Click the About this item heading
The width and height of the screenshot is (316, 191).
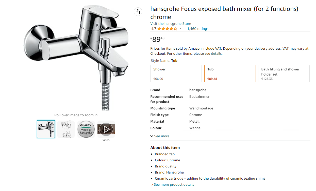click(165, 147)
